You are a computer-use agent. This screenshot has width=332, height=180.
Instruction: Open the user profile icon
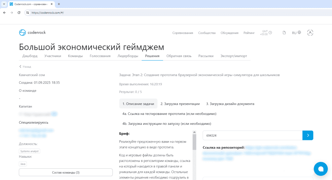[x=310, y=33]
